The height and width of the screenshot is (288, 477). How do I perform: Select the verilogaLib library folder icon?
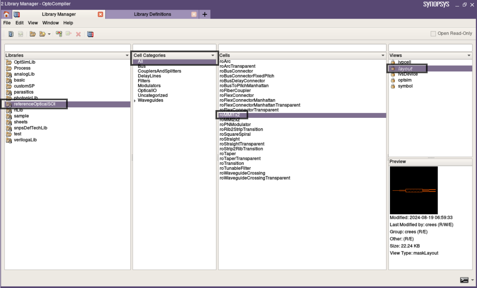click(x=9, y=140)
